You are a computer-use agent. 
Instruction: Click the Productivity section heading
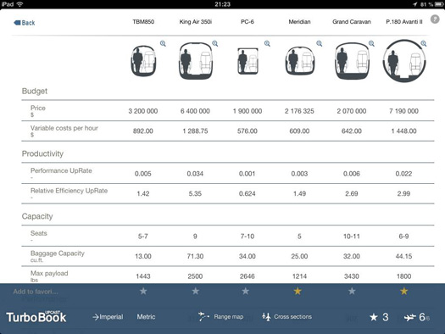(x=42, y=153)
